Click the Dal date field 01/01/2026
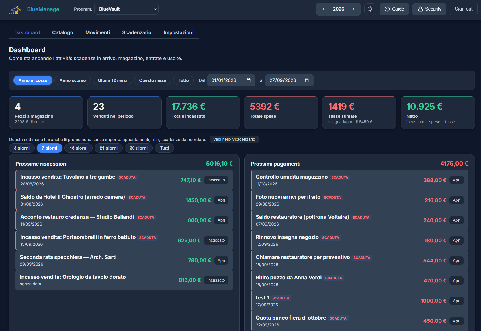This screenshot has width=481, height=331. point(231,80)
